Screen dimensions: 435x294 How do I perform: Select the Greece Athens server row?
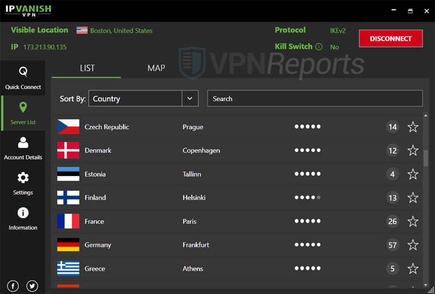(x=217, y=269)
